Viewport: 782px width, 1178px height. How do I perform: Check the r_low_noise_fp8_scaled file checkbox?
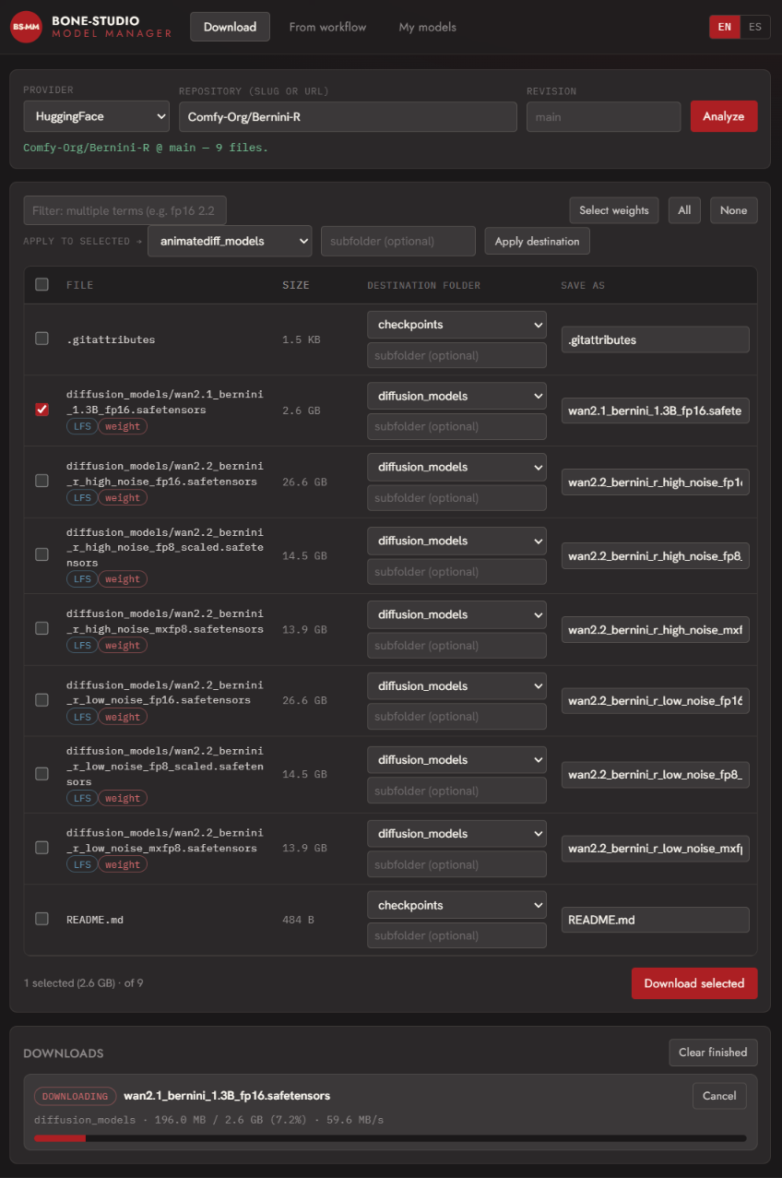[x=41, y=773]
